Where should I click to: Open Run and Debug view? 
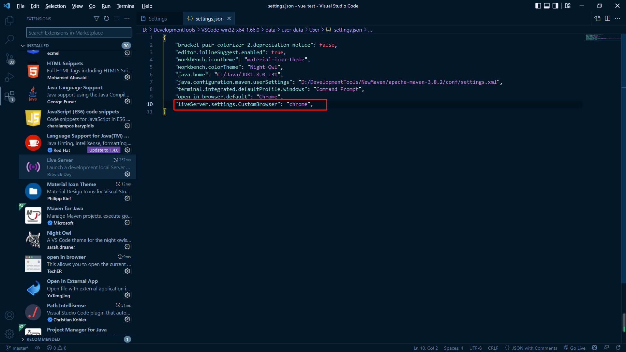pos(9,77)
